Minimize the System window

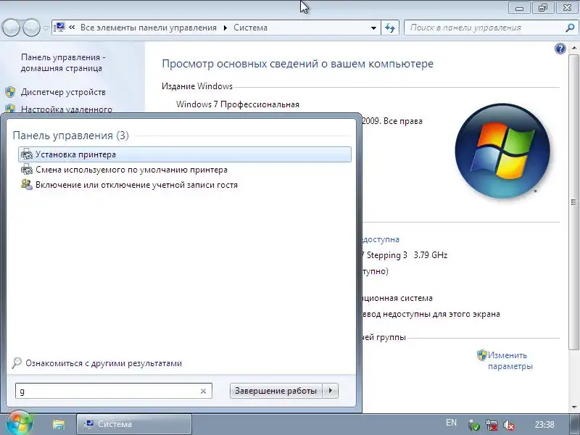click(x=519, y=8)
